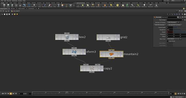The image size is (186, 98).
Task: Open the Mountain parameter gear menu
Action: click(178, 17)
